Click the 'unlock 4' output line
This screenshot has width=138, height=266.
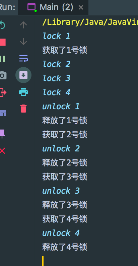(61, 233)
